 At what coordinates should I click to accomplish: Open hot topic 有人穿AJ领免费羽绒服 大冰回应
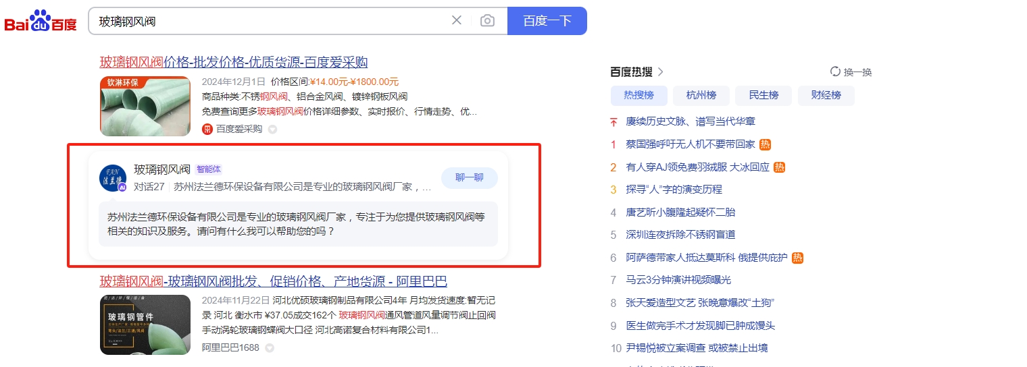[698, 167]
